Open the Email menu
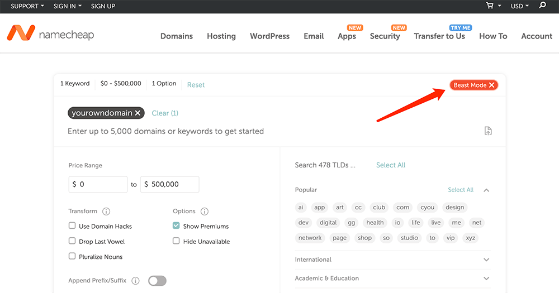Viewport: 559px width, 293px height. 314,36
